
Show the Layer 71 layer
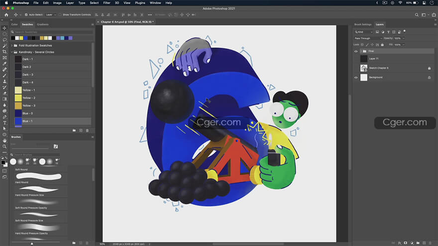point(356,59)
